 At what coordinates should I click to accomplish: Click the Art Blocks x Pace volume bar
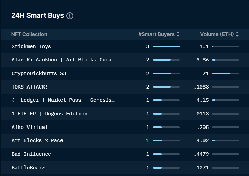click(225, 140)
